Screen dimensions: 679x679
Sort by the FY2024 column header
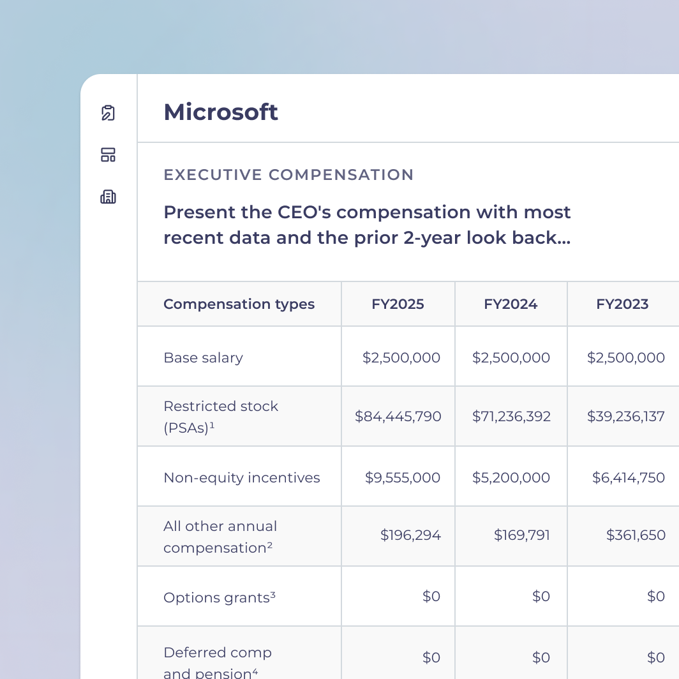pos(511,304)
